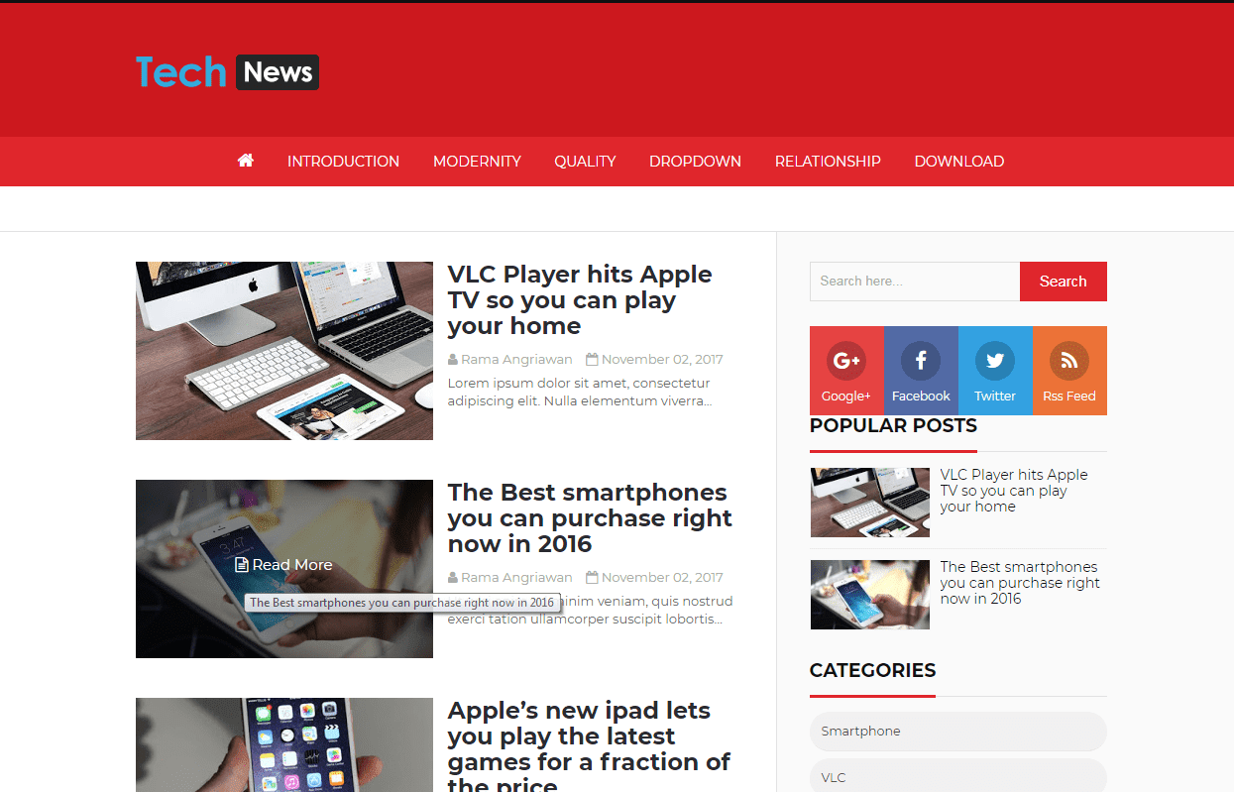Select the VLC category

click(958, 776)
